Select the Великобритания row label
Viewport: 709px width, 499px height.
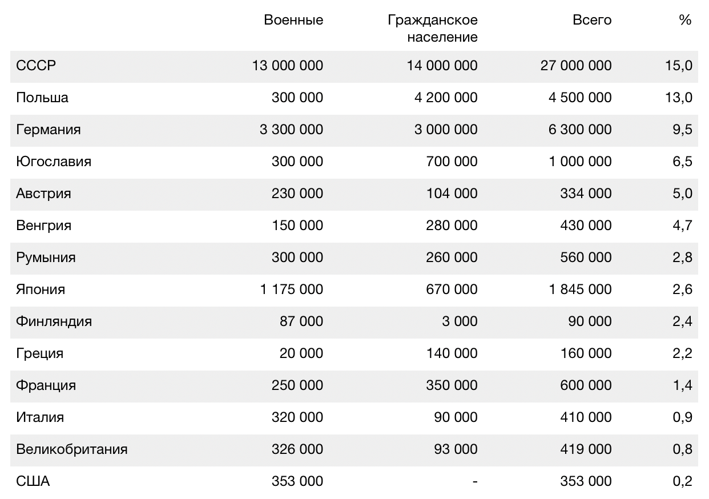[72, 449]
